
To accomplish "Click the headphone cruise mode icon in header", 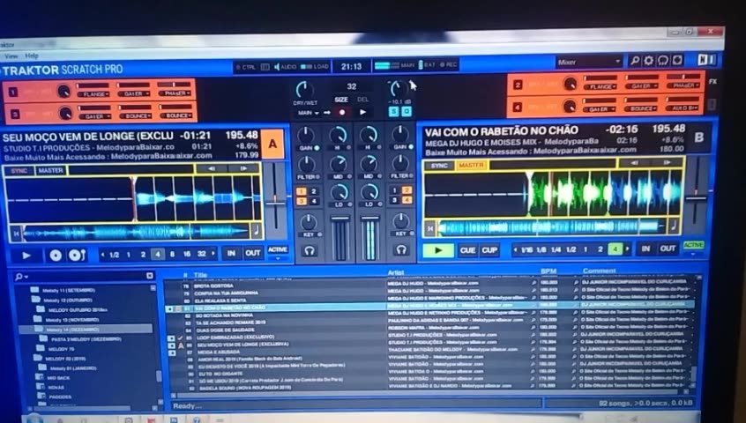I will pyautogui.click(x=663, y=61).
